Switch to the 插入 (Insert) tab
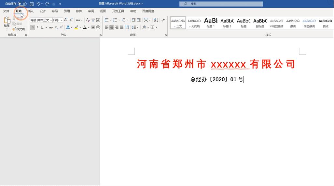Viewport: 334px width, 186px height. (x=31, y=11)
